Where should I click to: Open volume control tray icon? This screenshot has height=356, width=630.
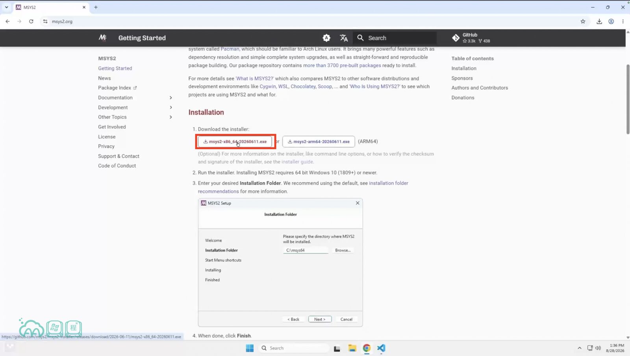(x=598, y=348)
